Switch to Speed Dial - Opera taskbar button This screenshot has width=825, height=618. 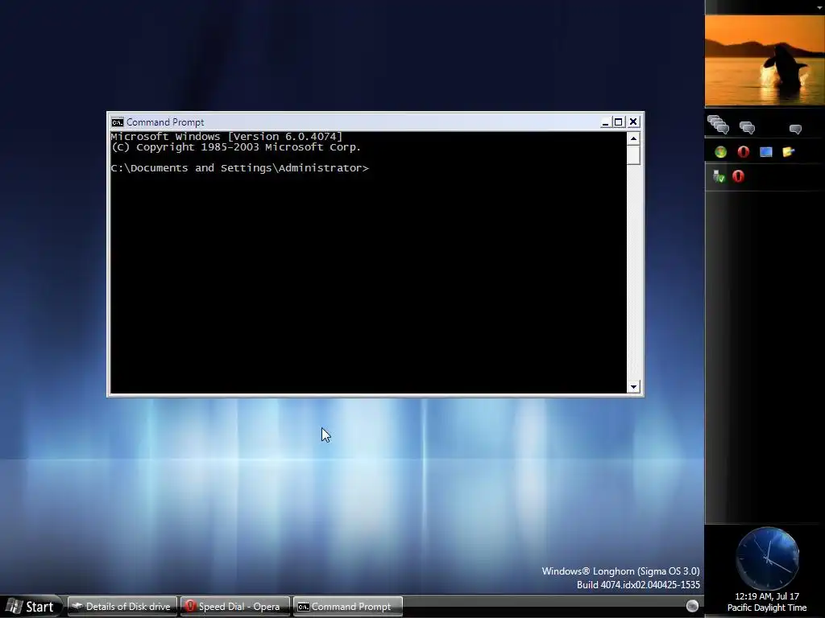pyautogui.click(x=234, y=607)
